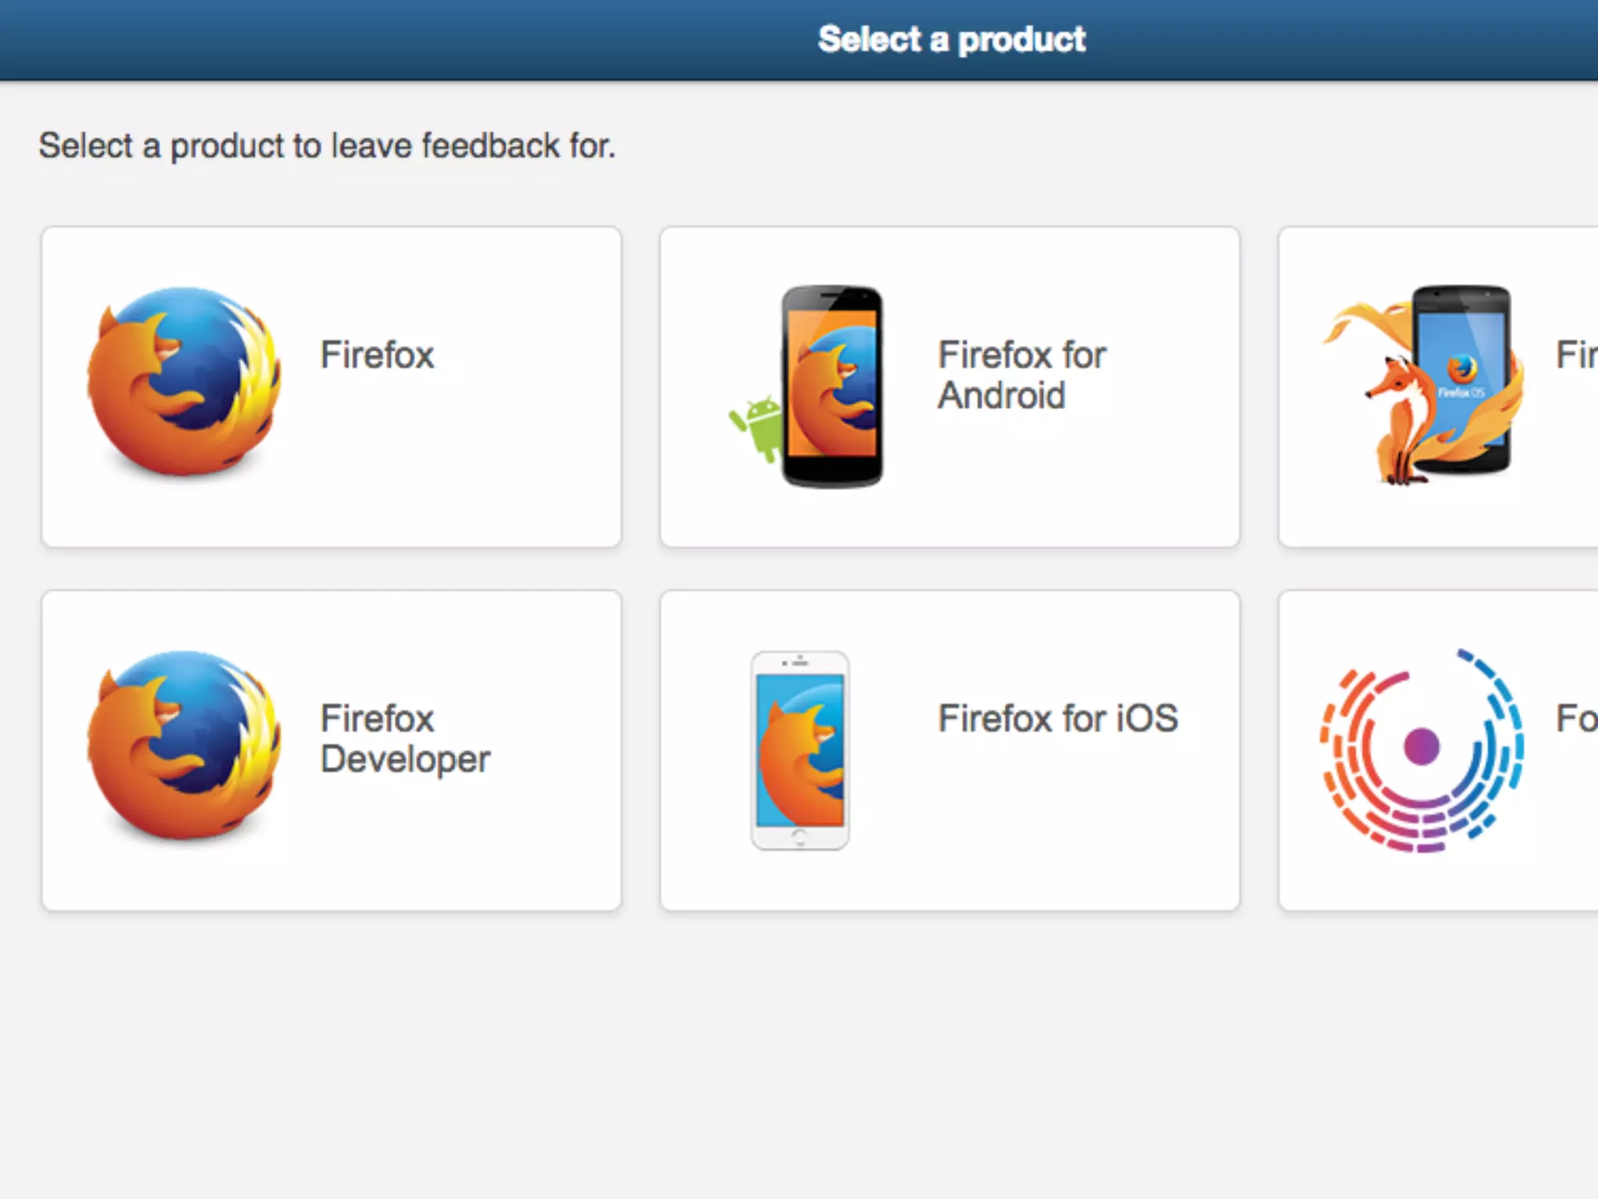Select the Firefox product label
This screenshot has height=1199, width=1598.
pos(377,355)
